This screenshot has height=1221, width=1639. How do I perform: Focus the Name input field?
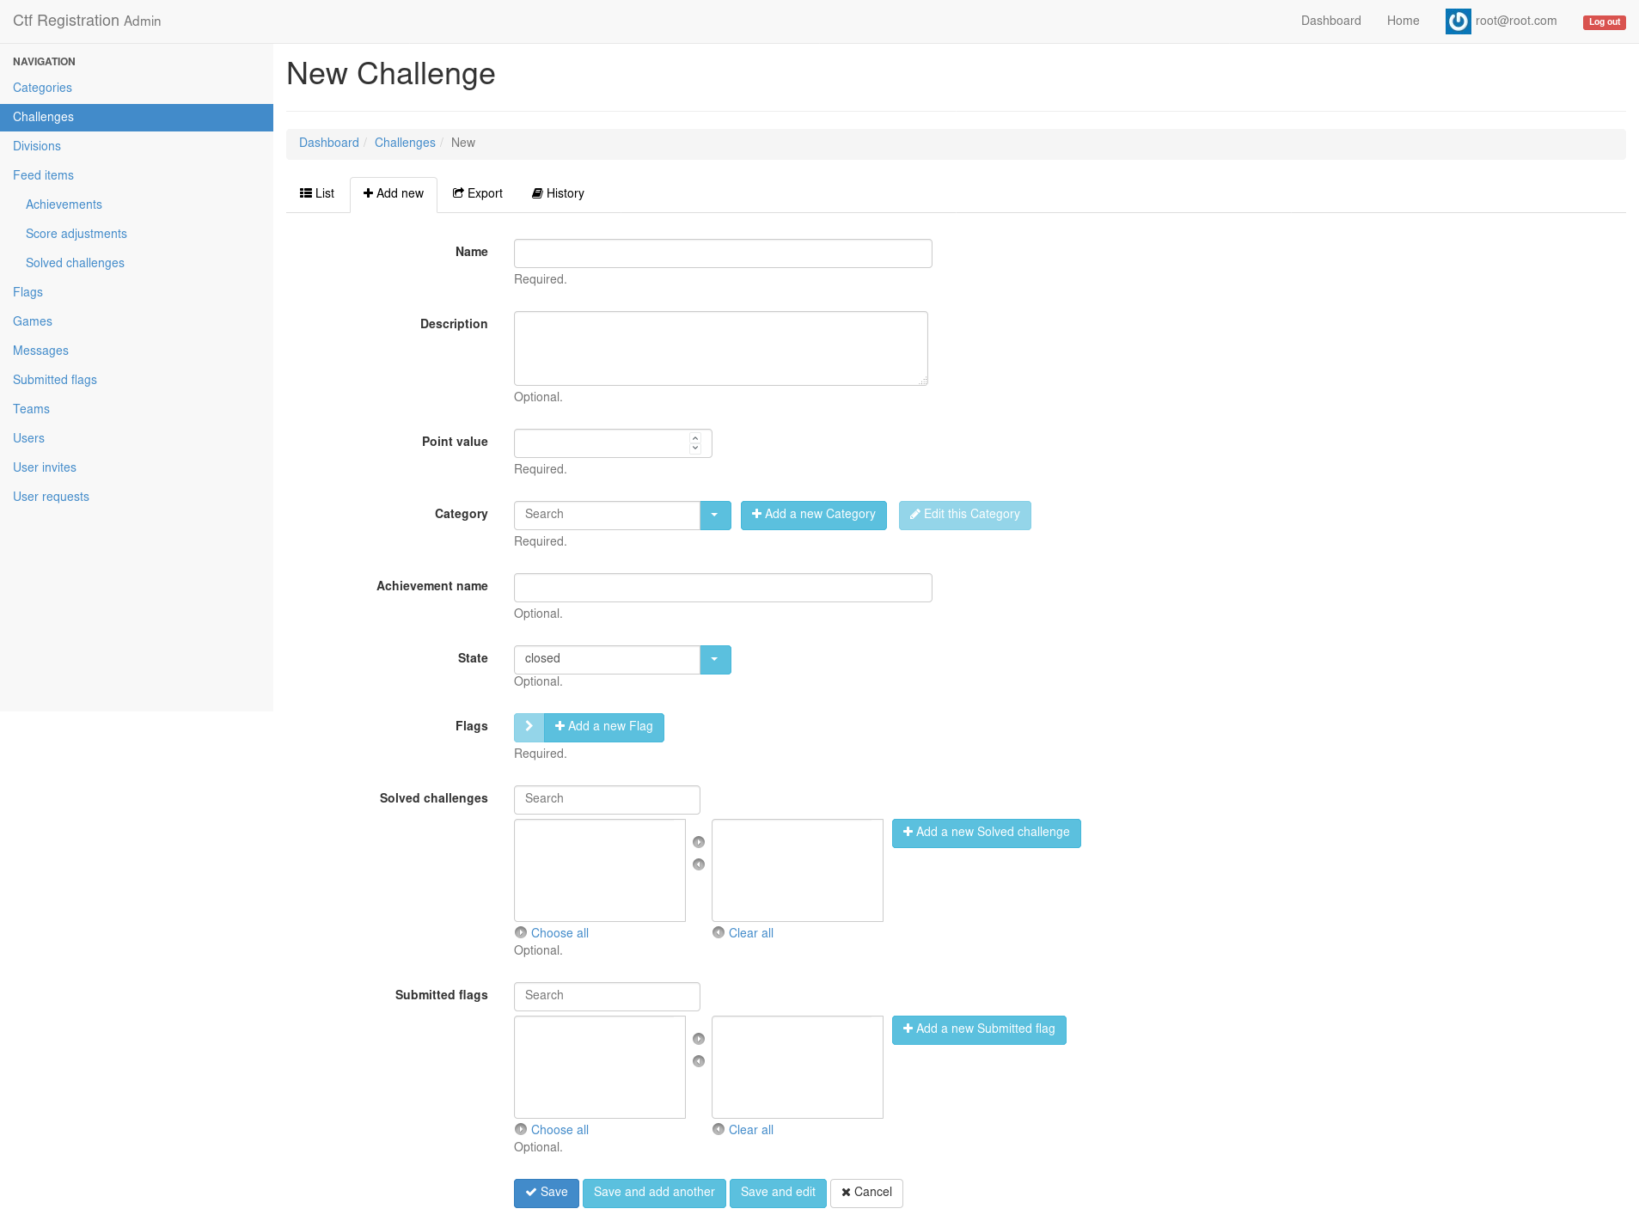coord(723,253)
